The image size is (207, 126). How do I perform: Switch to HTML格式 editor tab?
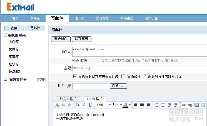point(95,99)
